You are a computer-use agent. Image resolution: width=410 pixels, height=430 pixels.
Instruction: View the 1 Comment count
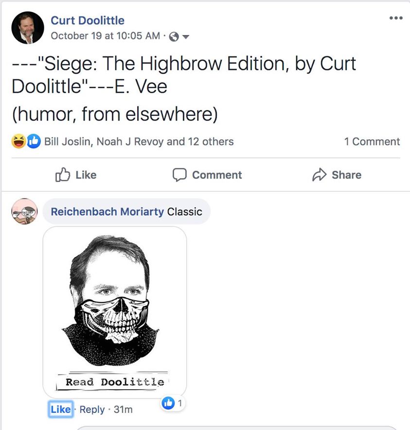point(372,142)
